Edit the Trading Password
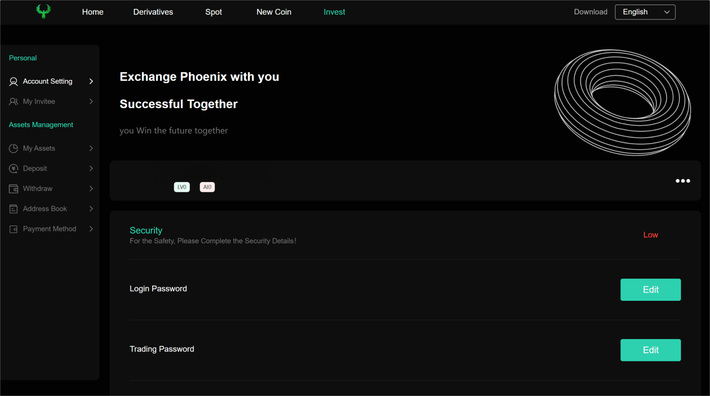 click(650, 350)
